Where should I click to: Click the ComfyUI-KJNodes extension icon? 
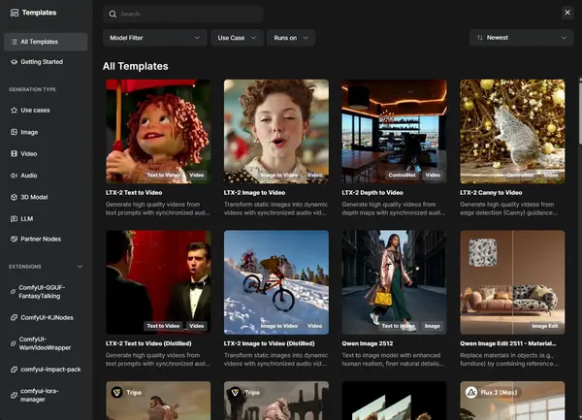pos(15,317)
